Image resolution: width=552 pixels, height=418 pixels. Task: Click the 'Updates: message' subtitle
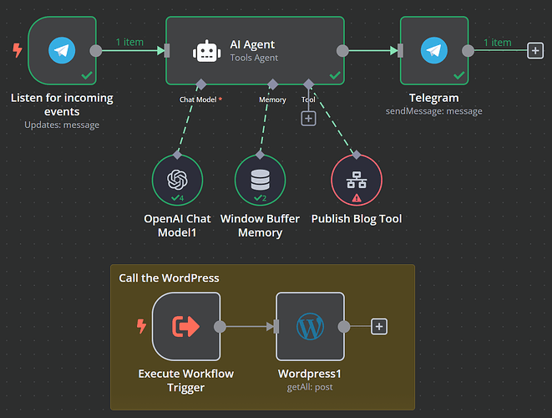coord(62,125)
